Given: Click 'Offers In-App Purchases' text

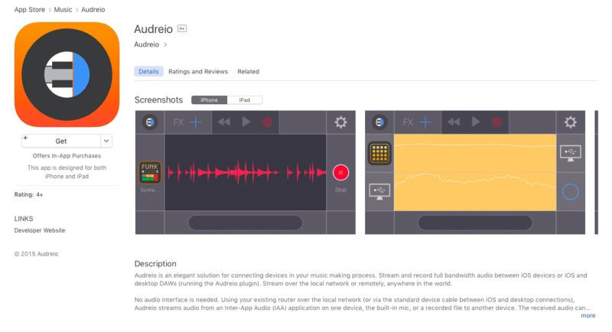Looking at the screenshot, I should 67,155.
